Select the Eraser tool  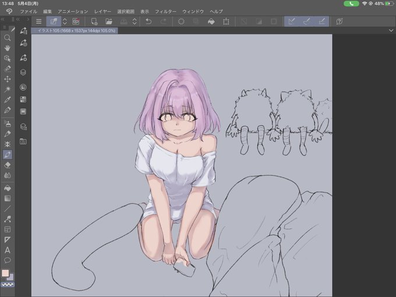(x=8, y=165)
